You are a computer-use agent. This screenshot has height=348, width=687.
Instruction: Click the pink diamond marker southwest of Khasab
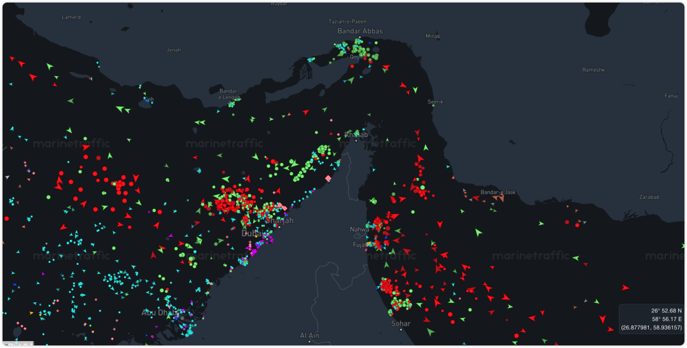click(328, 179)
